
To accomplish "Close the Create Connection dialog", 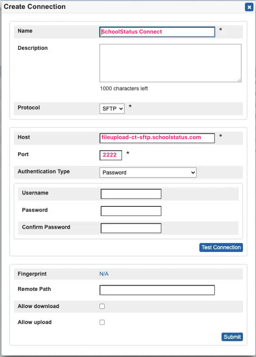I will click(x=249, y=7).
